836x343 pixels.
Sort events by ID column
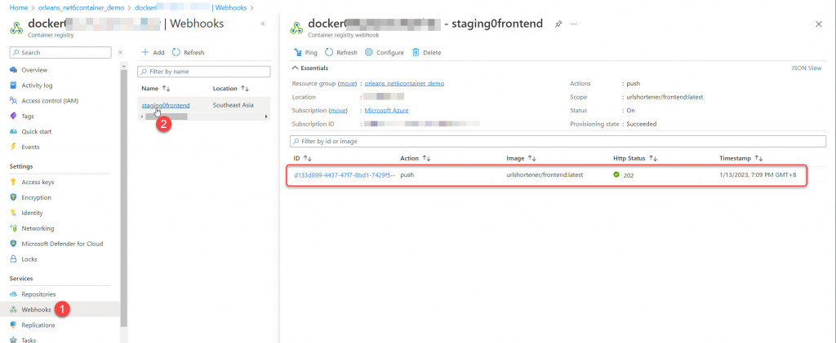[x=302, y=159]
